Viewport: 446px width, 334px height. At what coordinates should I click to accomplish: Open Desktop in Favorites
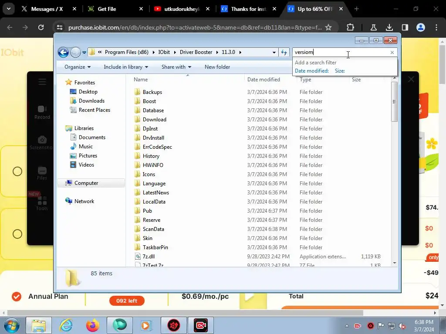(x=88, y=92)
